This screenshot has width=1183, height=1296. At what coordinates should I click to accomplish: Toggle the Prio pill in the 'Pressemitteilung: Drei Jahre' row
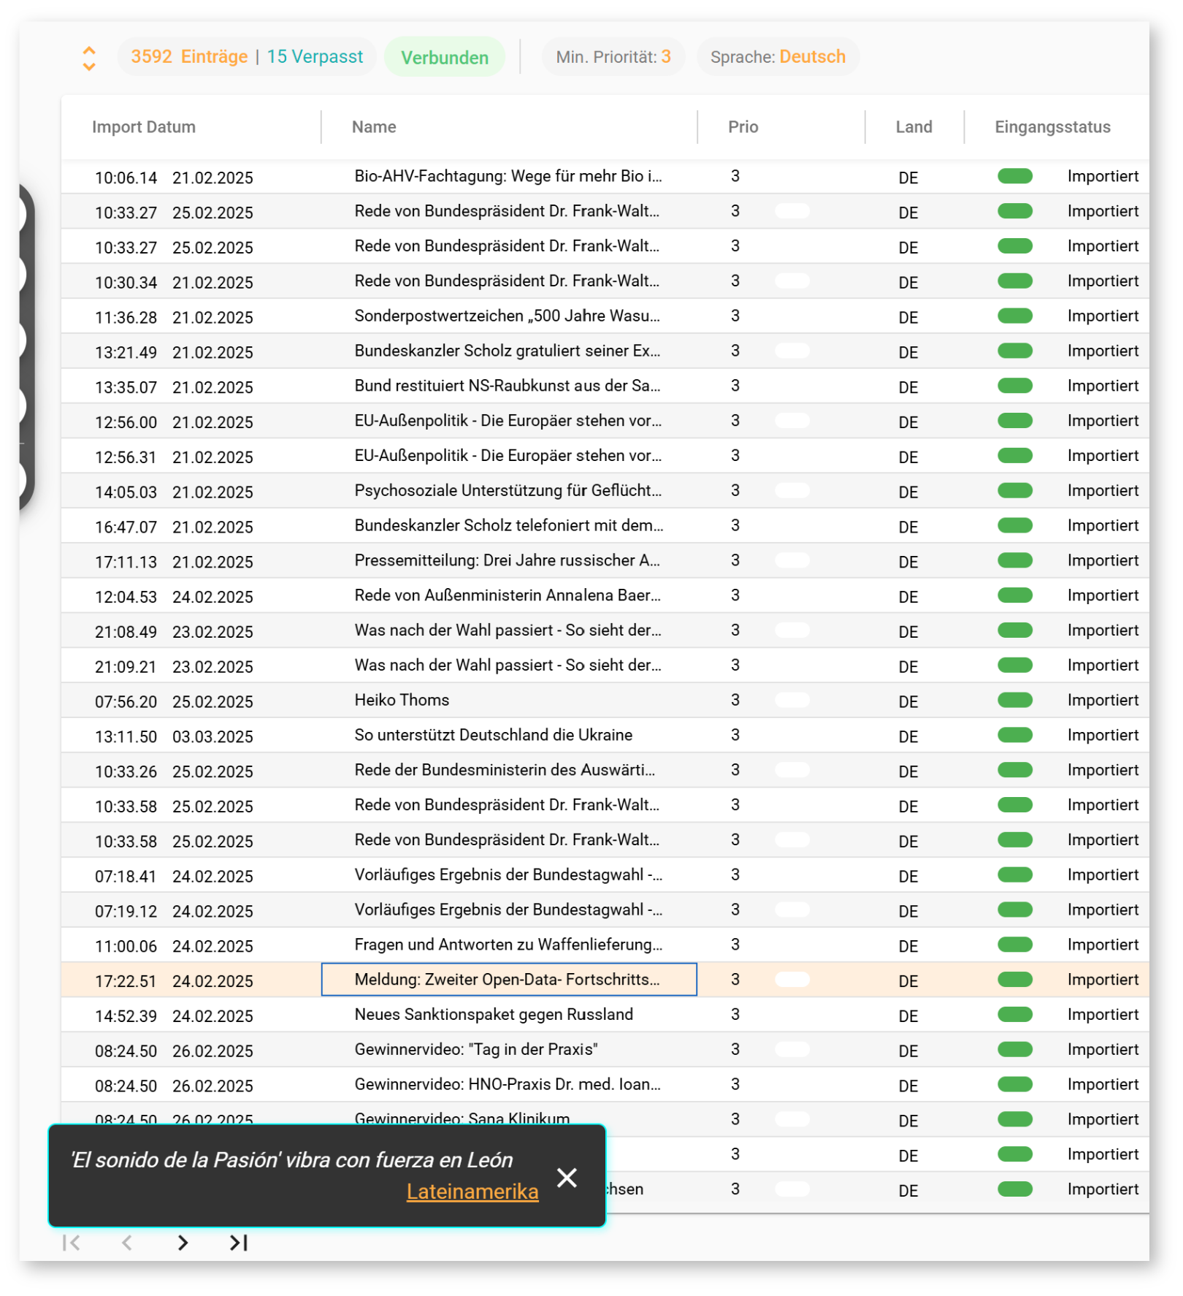pyautogui.click(x=792, y=560)
